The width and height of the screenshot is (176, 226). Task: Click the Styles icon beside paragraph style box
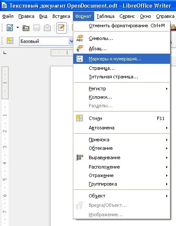pos(10,41)
